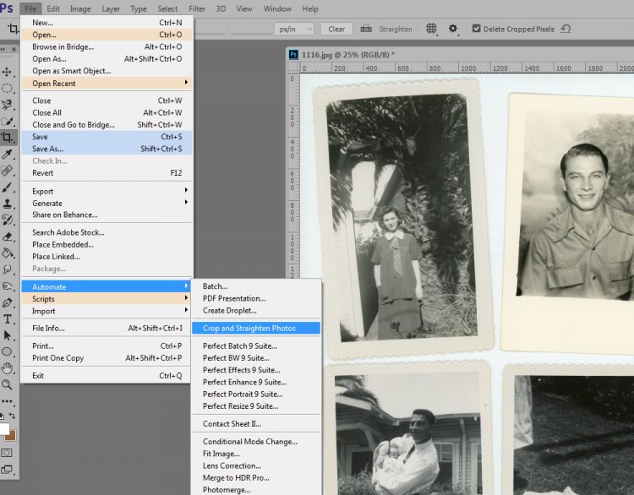This screenshot has width=634, height=495.
Task: Select the Ellipse shape tool
Action: point(7,351)
